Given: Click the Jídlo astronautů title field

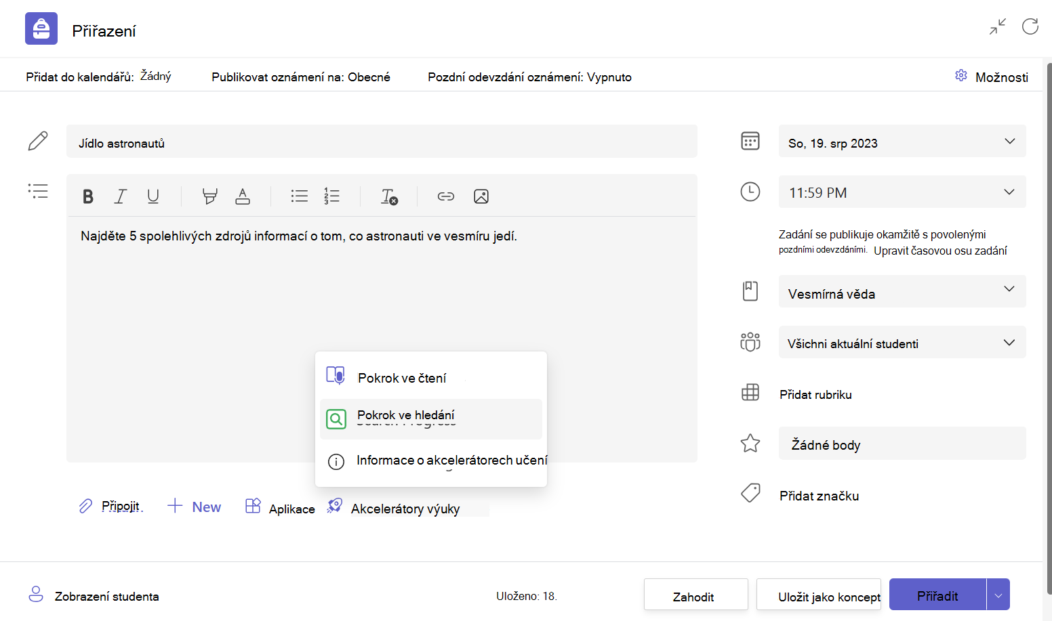Looking at the screenshot, I should (382, 141).
